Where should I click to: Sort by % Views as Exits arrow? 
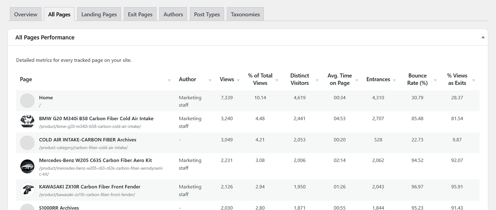(x=474, y=80)
